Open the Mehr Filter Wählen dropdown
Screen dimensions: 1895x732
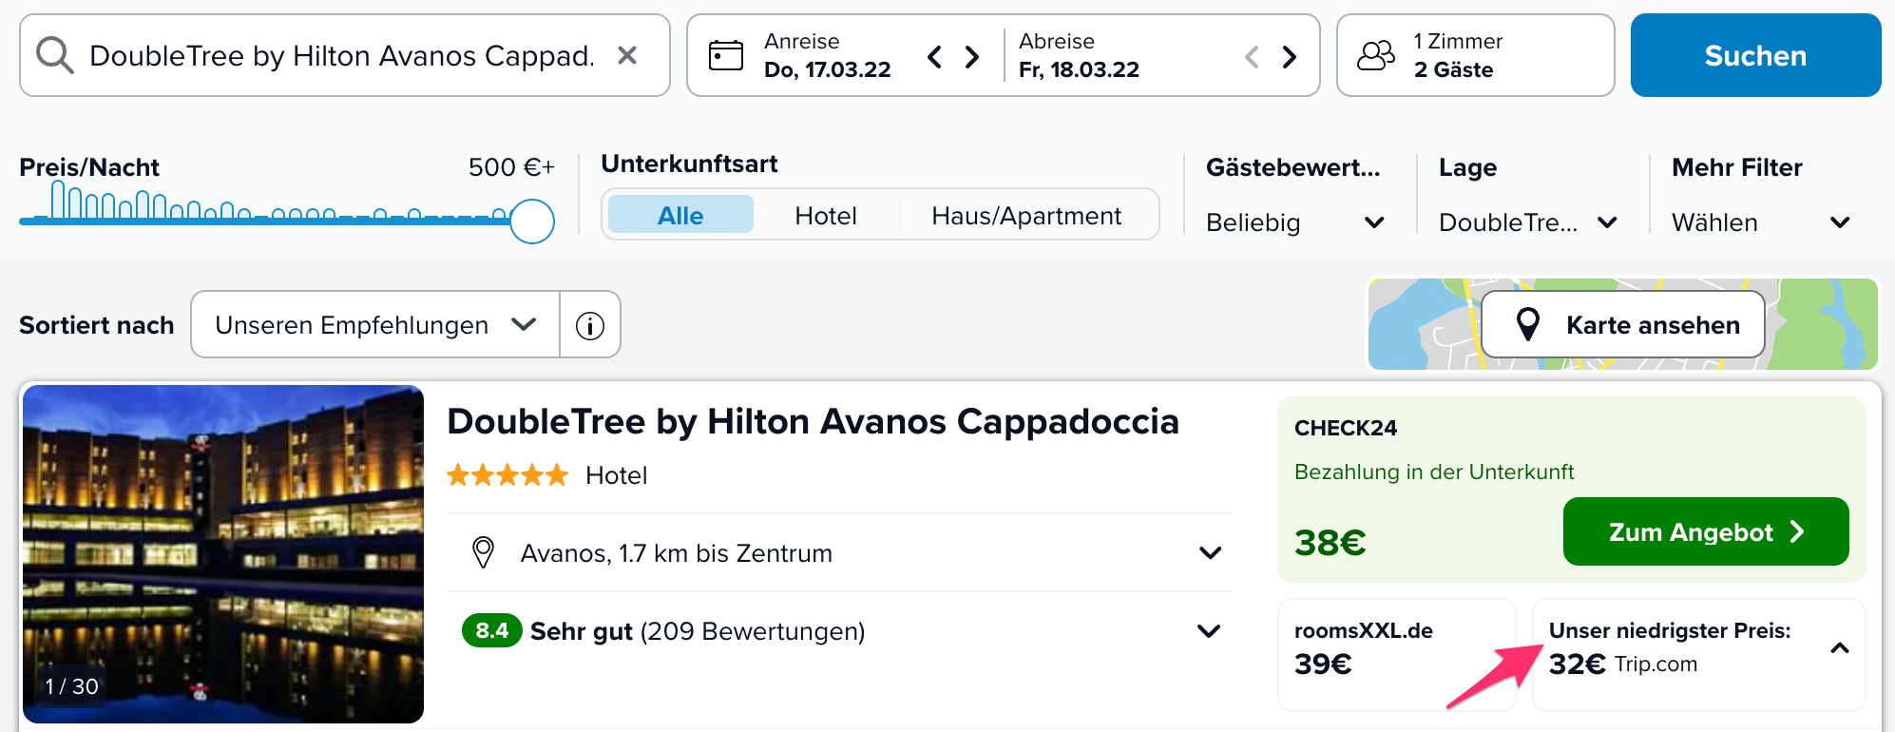[x=1761, y=222]
